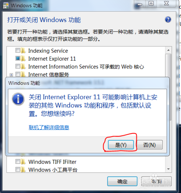Click the scroll up arrow of feature list
This screenshot has width=181, height=193.
pos(168,50)
